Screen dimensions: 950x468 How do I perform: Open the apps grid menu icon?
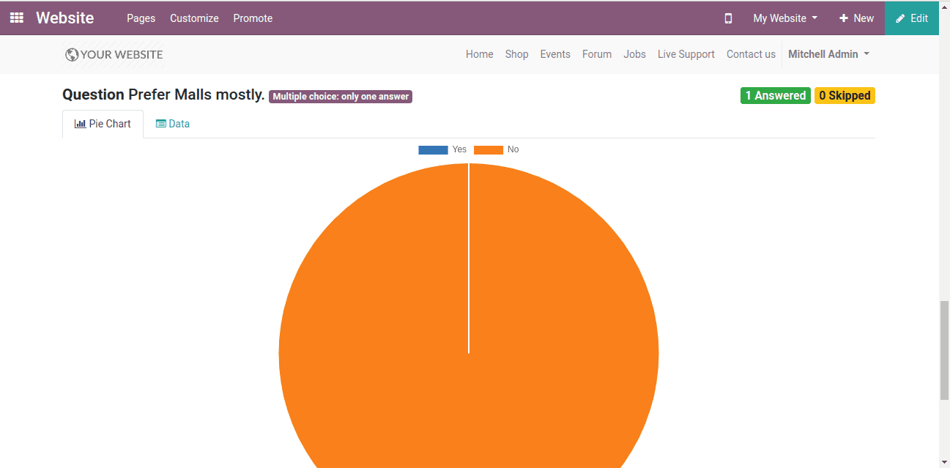[x=16, y=18]
